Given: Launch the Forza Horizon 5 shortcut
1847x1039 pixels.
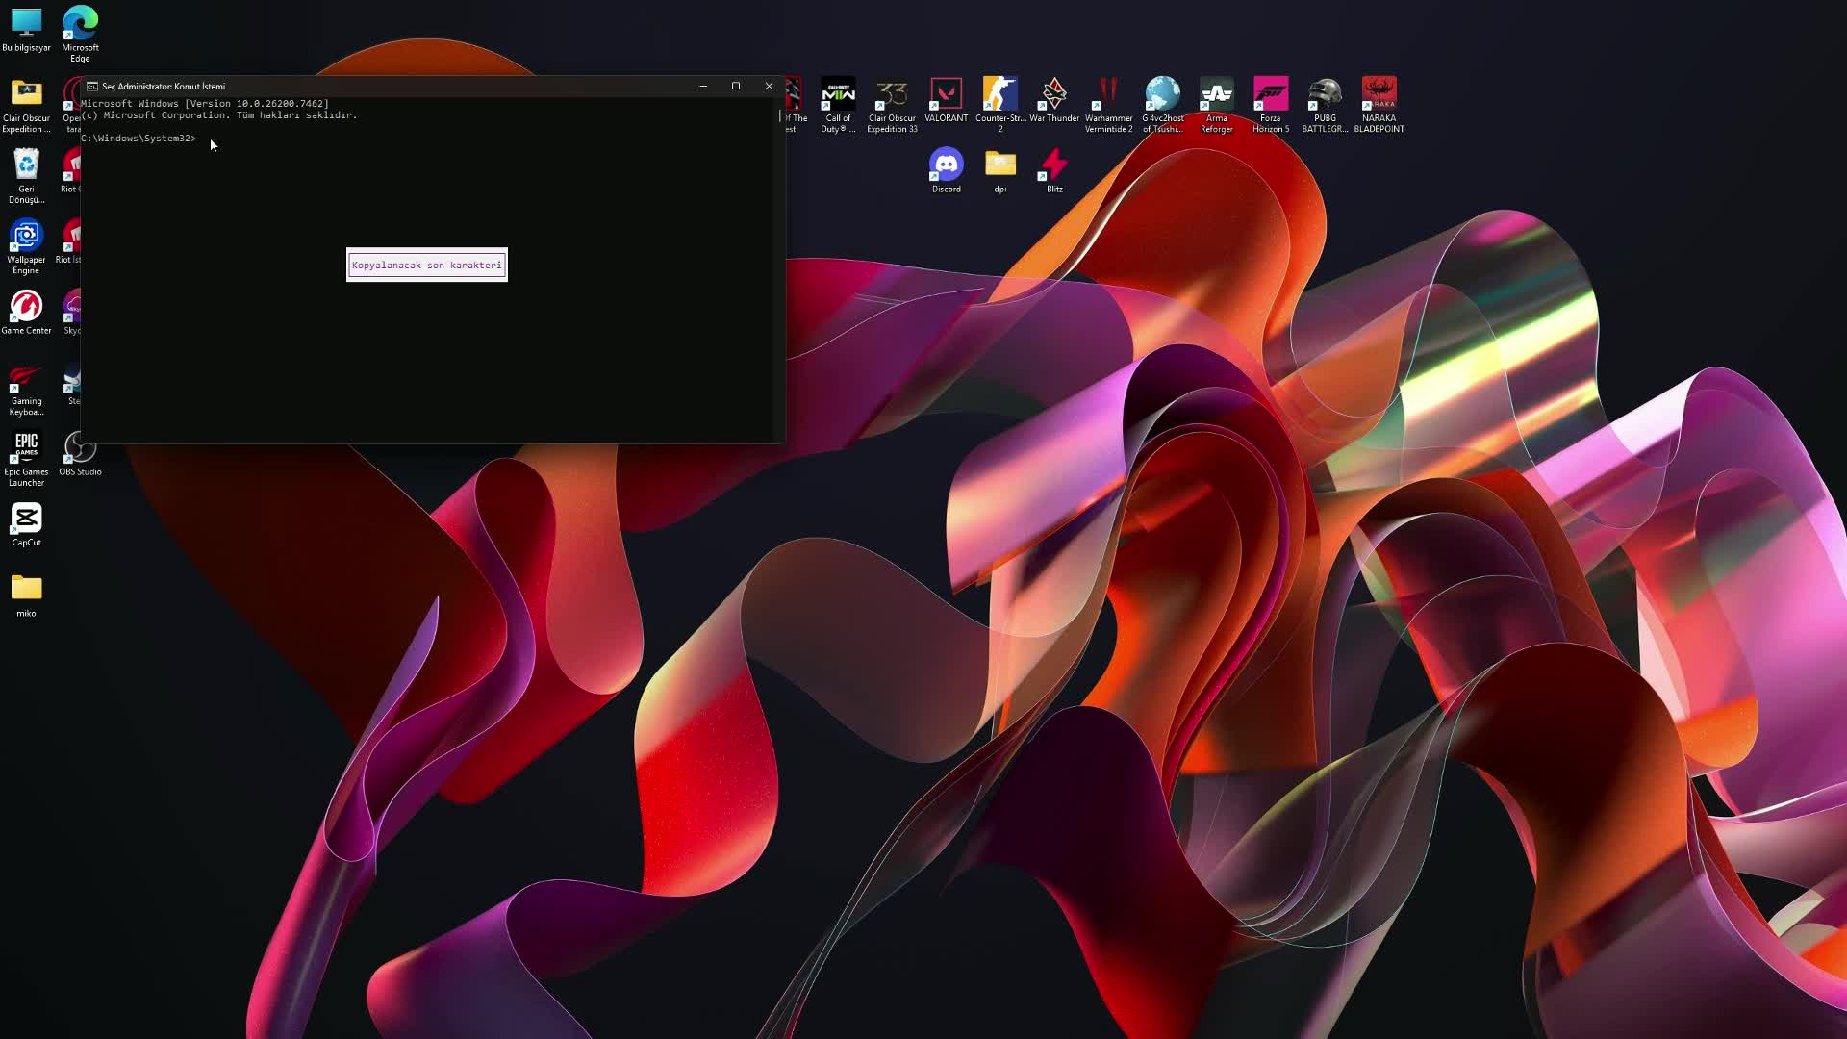Looking at the screenshot, I should (1270, 94).
